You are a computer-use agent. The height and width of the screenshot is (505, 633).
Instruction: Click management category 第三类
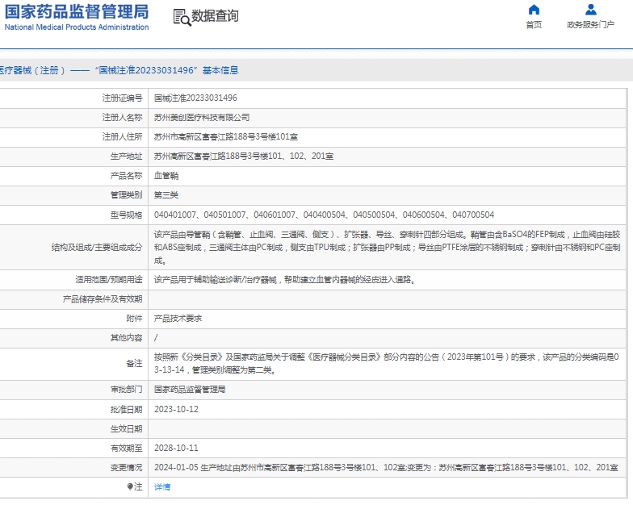pyautogui.click(x=166, y=195)
